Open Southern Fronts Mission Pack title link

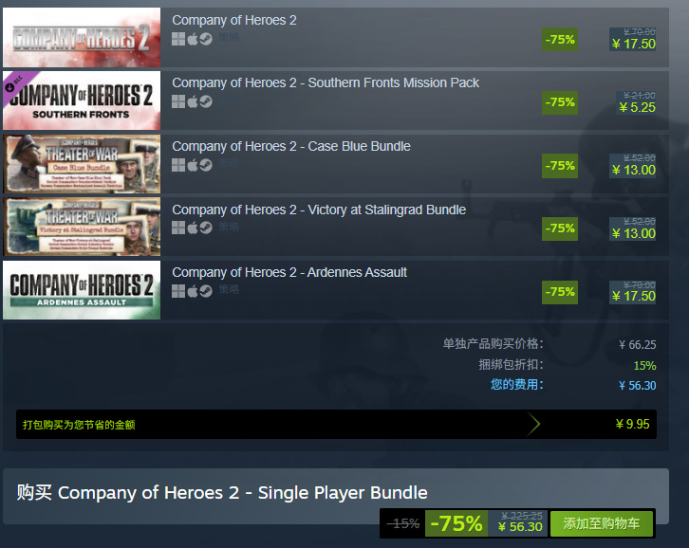pos(326,82)
